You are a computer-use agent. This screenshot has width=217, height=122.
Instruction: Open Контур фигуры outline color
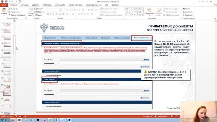[171, 12]
